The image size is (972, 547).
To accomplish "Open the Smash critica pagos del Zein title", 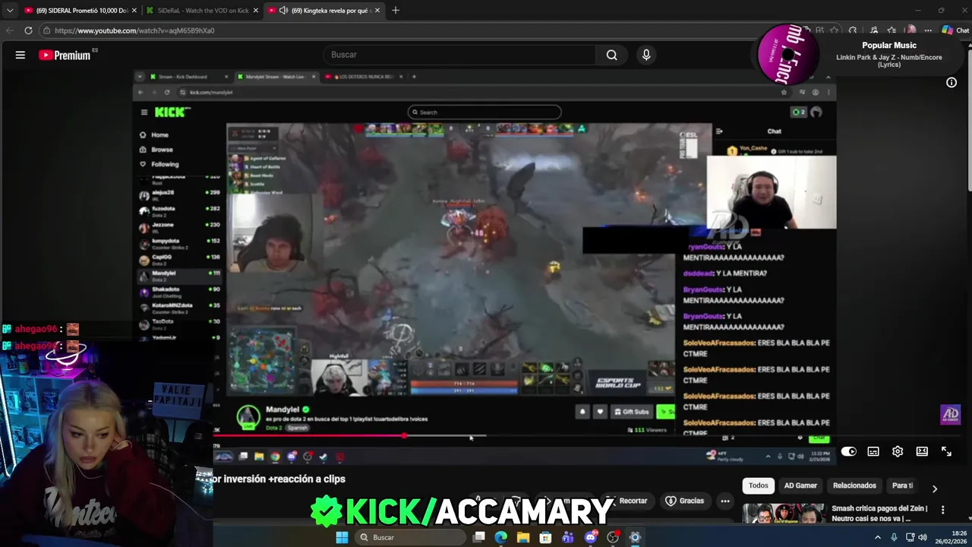I will (881, 514).
